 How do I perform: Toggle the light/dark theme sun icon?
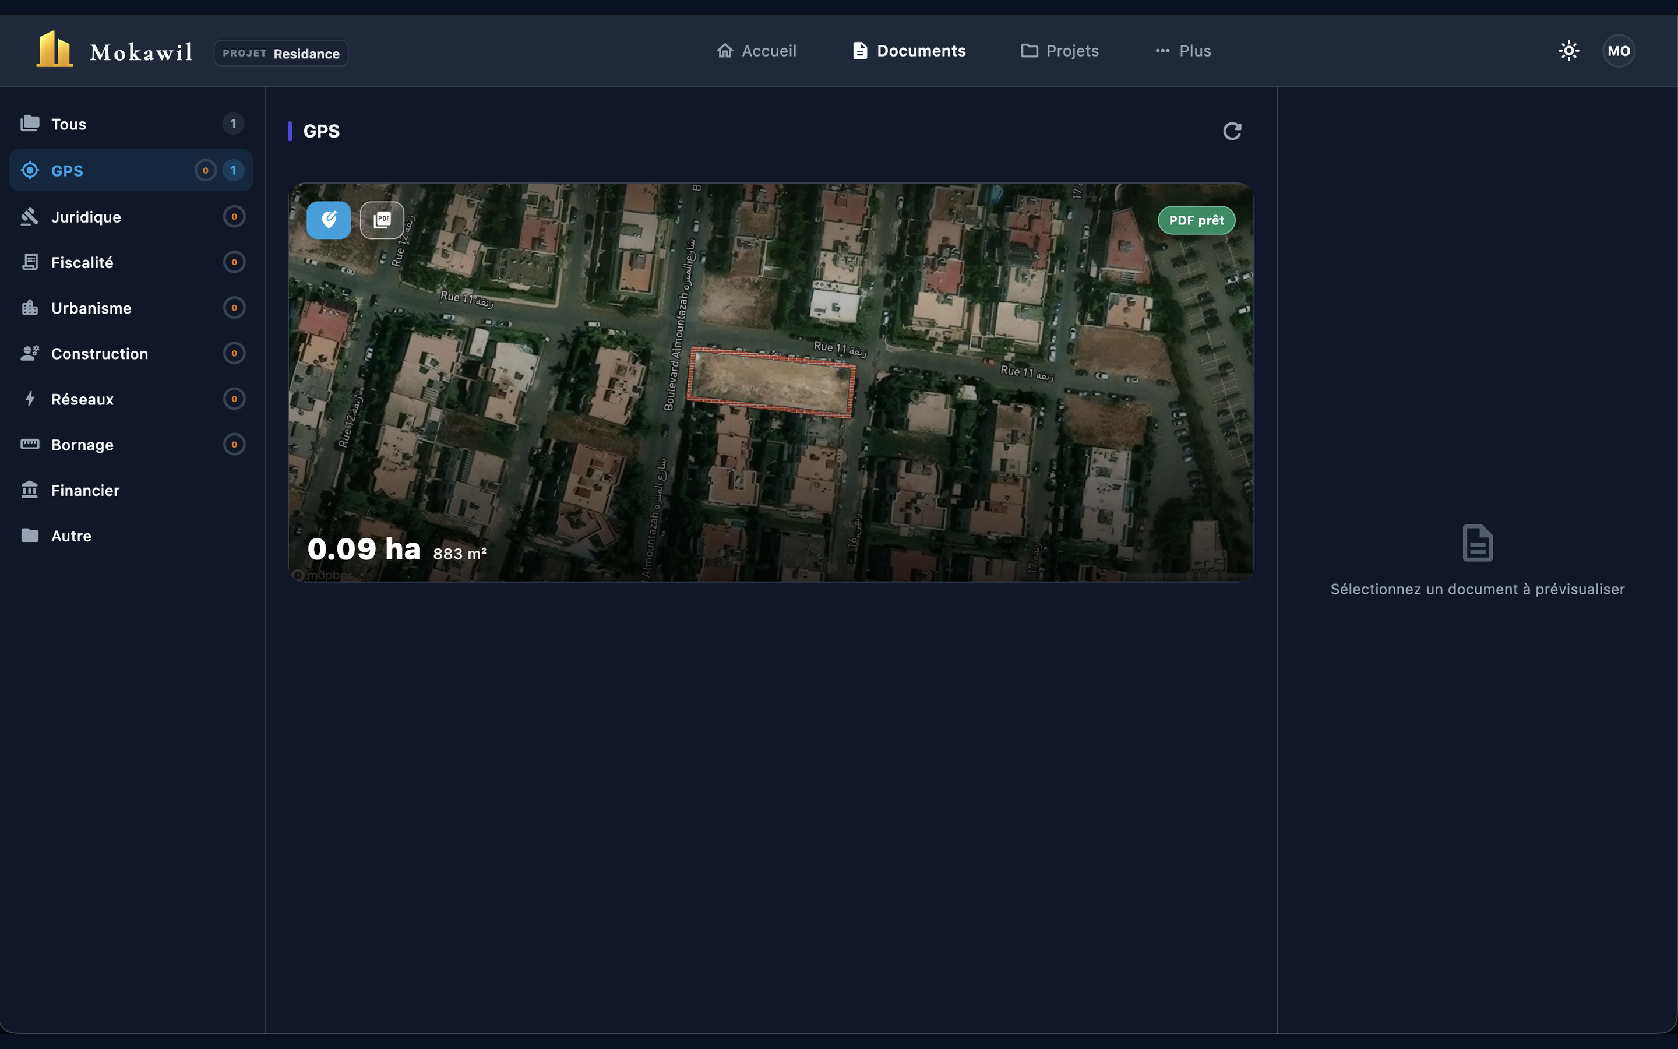[x=1568, y=51]
